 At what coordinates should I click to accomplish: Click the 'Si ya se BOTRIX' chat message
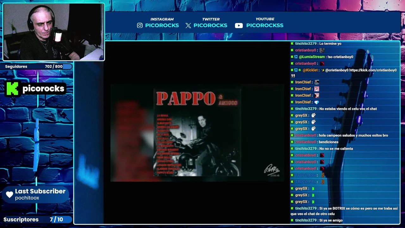click(x=344, y=211)
